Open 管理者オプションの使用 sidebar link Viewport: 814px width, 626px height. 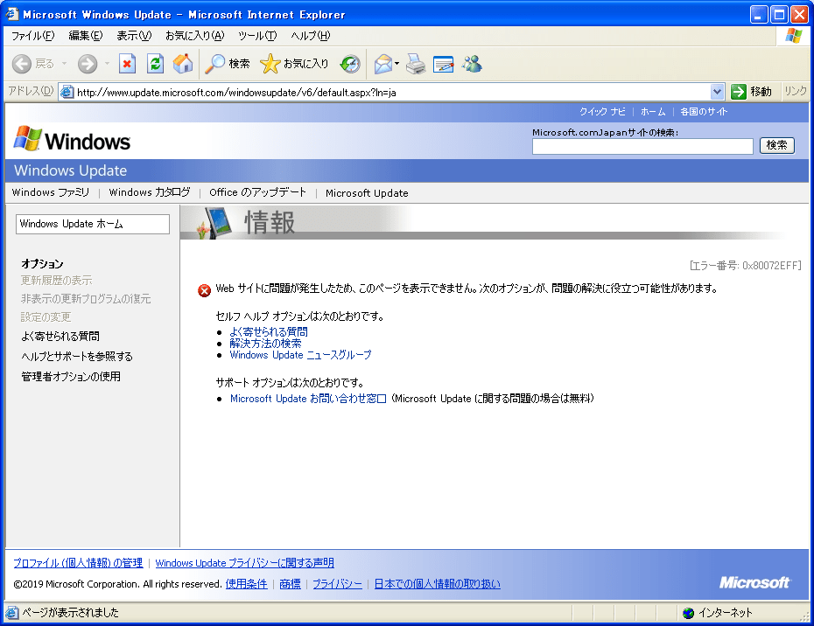[71, 377]
